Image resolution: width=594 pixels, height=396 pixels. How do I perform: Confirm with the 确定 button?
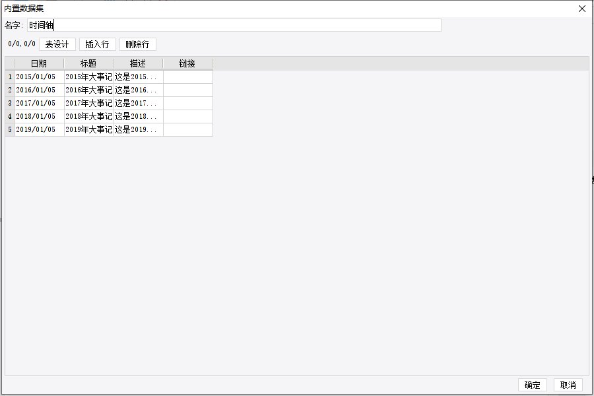coord(532,385)
